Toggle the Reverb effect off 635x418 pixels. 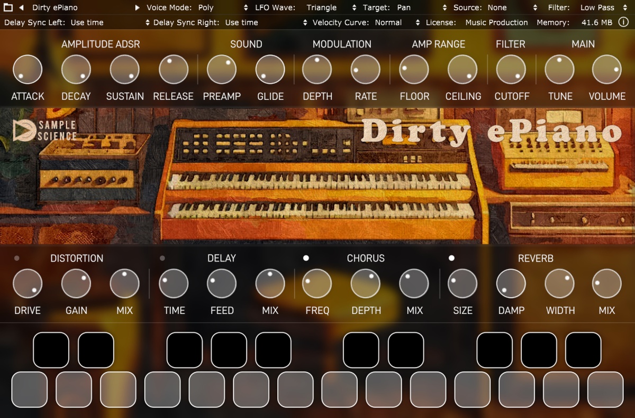click(451, 258)
